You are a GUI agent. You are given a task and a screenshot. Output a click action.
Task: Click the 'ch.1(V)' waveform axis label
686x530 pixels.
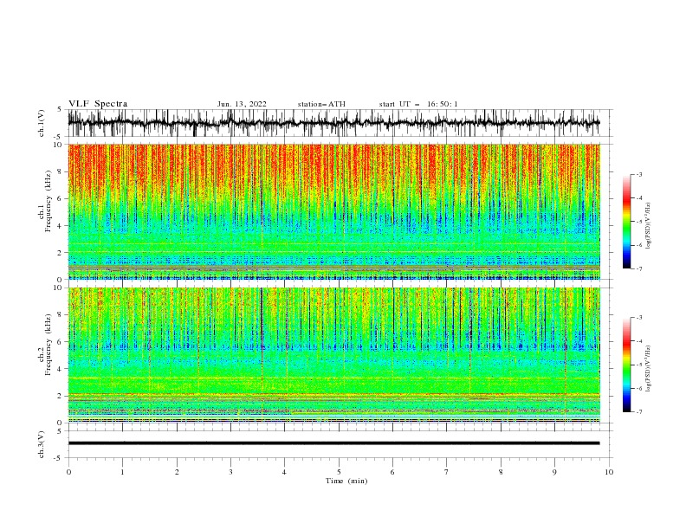(42, 123)
